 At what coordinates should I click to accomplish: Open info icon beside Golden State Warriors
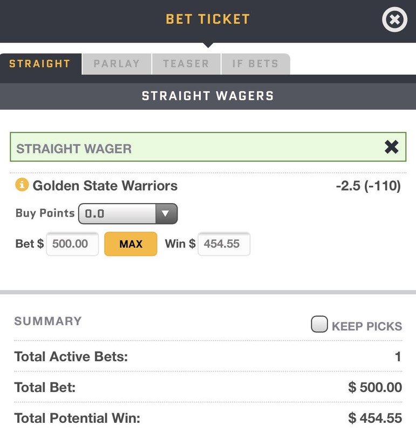[x=22, y=185]
